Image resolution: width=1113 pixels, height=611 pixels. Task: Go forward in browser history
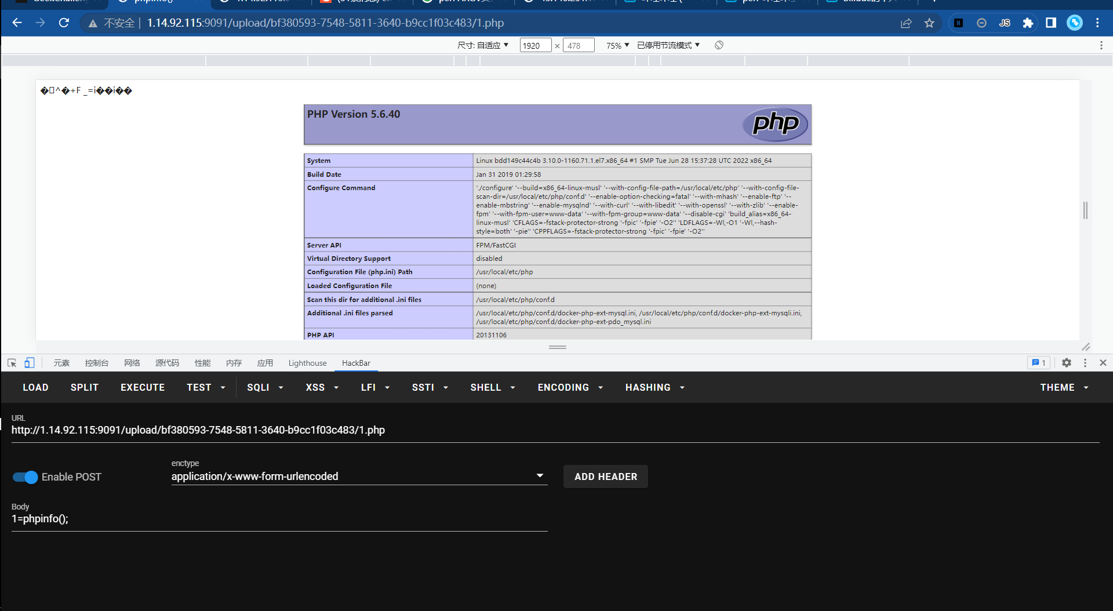(x=40, y=23)
